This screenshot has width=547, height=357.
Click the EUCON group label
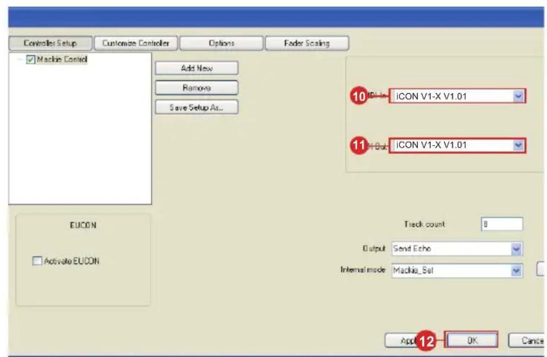tap(83, 225)
